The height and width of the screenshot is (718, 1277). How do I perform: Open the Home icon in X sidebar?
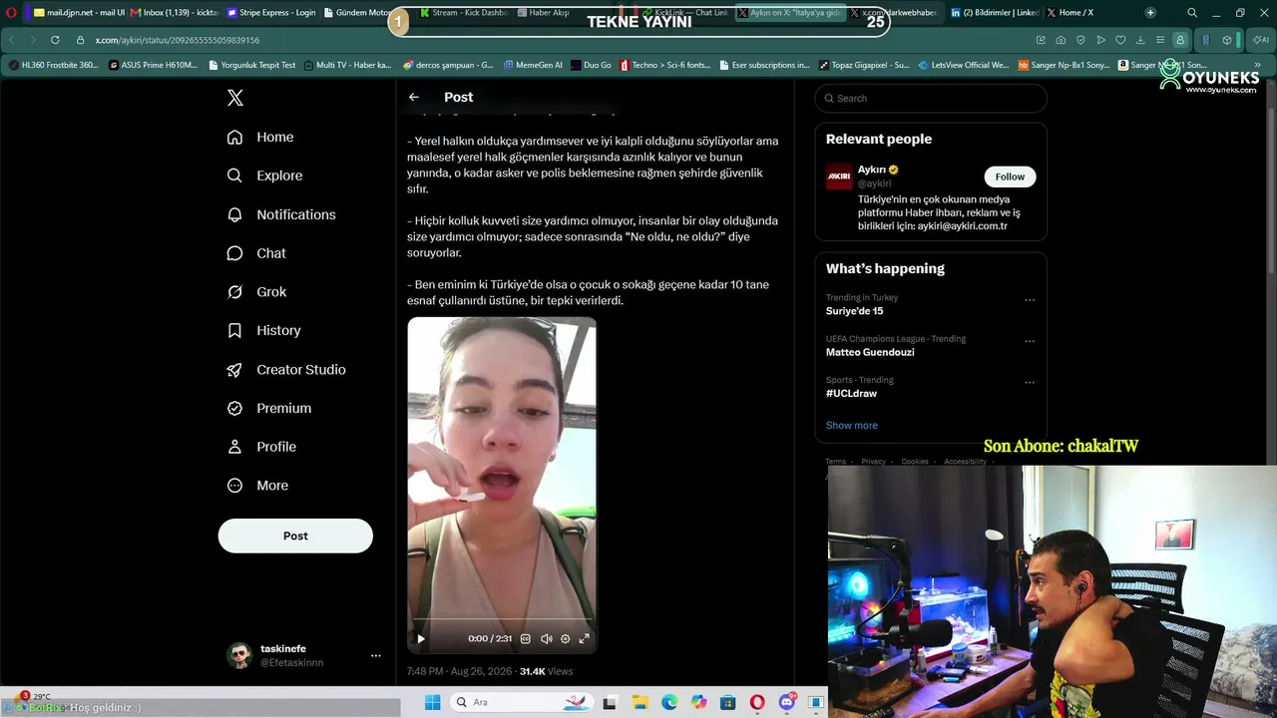point(234,137)
